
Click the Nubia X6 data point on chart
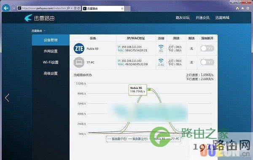pyautogui.click(x=149, y=89)
